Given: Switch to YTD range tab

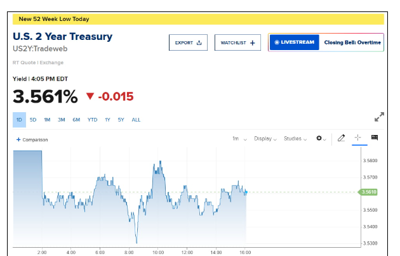Looking at the screenshot, I should pyautogui.click(x=92, y=120).
